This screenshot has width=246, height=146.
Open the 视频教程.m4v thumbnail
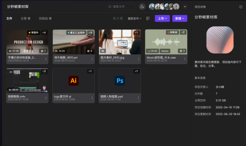point(27,81)
